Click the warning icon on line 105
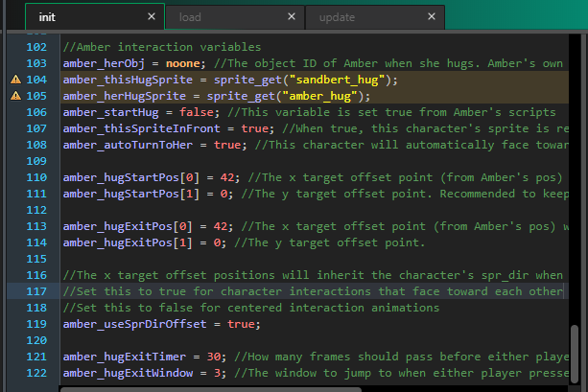Screen dimensions: 588x392 tap(15, 96)
